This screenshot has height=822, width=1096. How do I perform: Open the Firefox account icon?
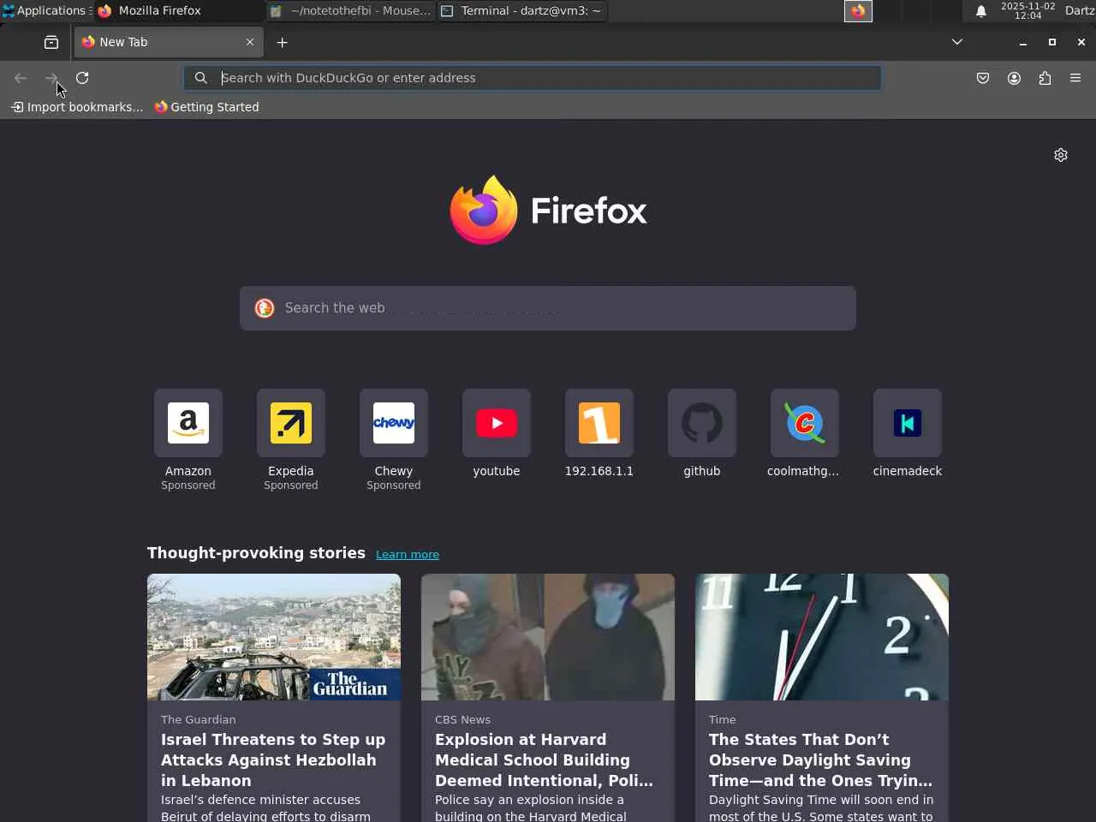tap(1014, 78)
